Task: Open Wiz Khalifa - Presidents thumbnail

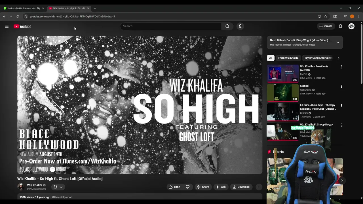Action: tap(283, 73)
